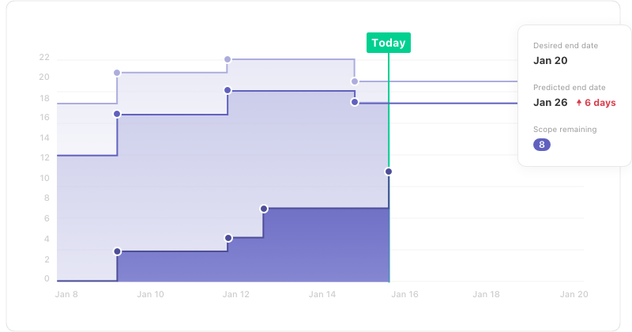Click the purple Scope remaining badge showing 8

542,145
